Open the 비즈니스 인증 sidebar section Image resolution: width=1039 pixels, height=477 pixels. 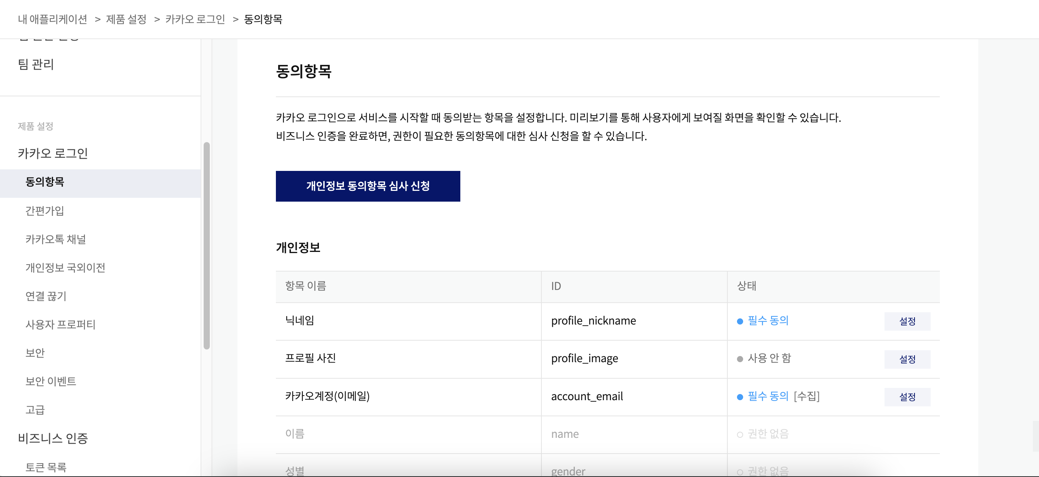(53, 438)
